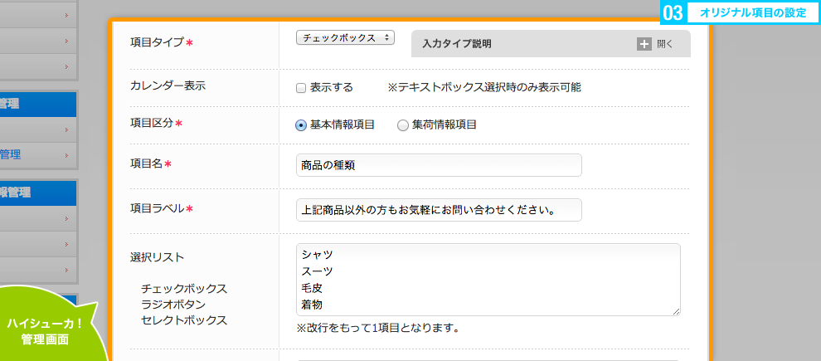This screenshot has width=821, height=361.
Task: Click the resize grip of the 選択リスト textarea
Action: (676, 311)
